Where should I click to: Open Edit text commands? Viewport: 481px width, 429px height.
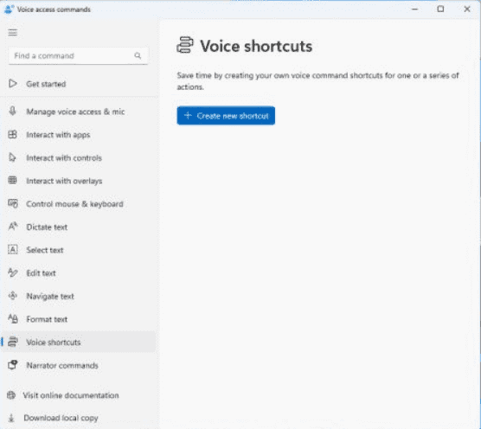pos(79,273)
